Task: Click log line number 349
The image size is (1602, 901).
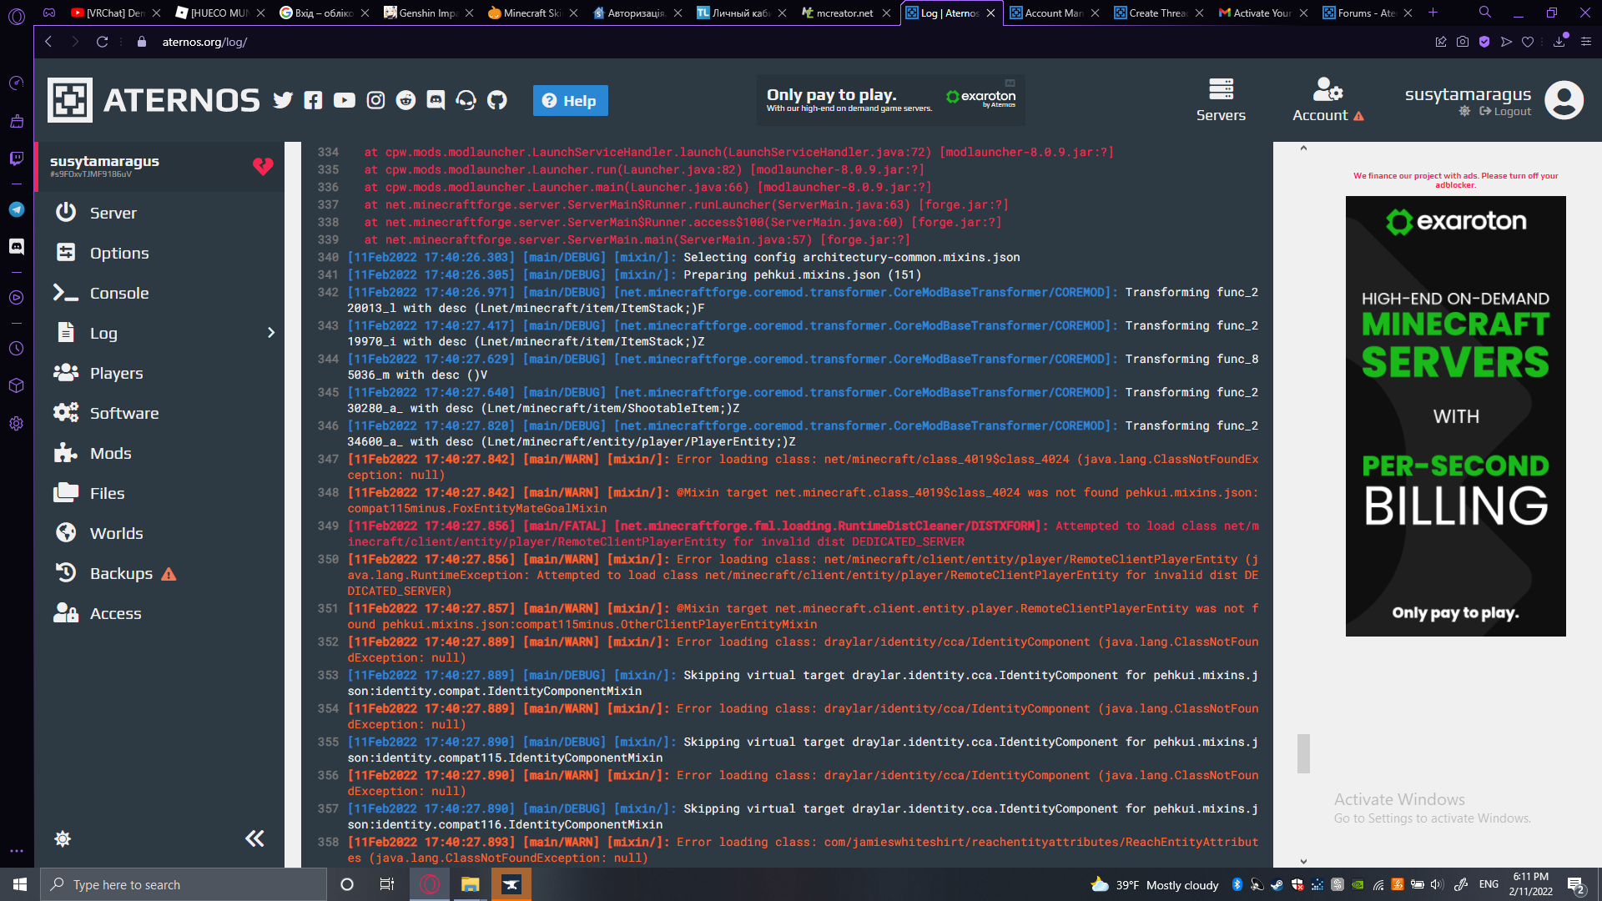Action: pyautogui.click(x=328, y=526)
